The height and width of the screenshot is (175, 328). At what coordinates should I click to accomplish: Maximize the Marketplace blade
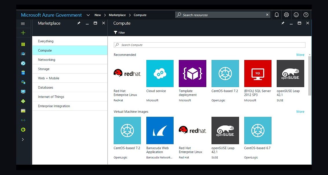95,23
